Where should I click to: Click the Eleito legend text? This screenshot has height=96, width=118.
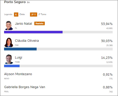(22, 14)
